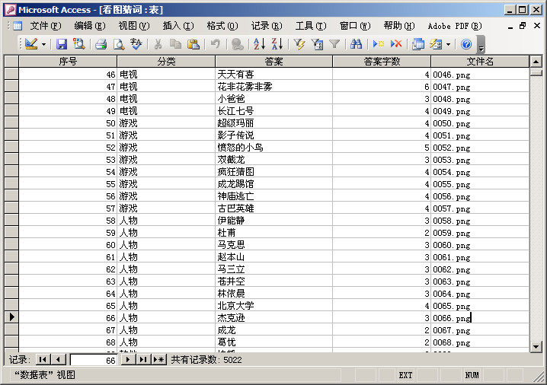Expand the New Object dropdown arrow

pos(448,44)
